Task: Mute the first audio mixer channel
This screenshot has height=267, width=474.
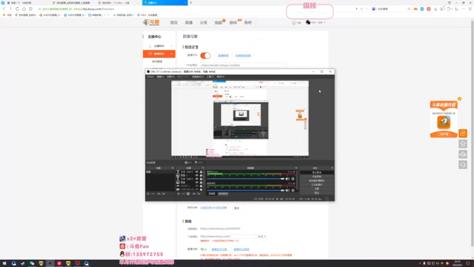Action: [287, 179]
